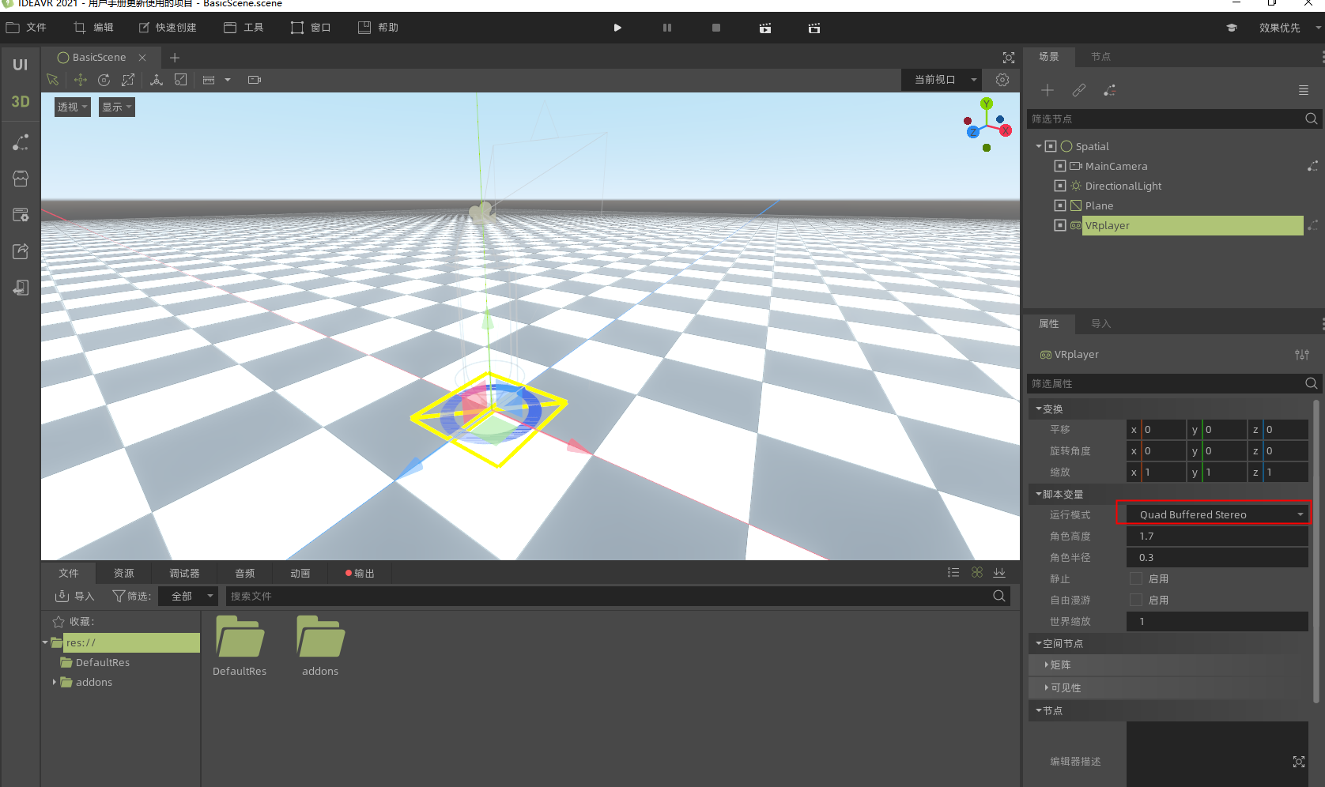This screenshot has width=1325, height=787.
Task: Open the 当前视口 viewport dropdown
Action: coord(942,80)
